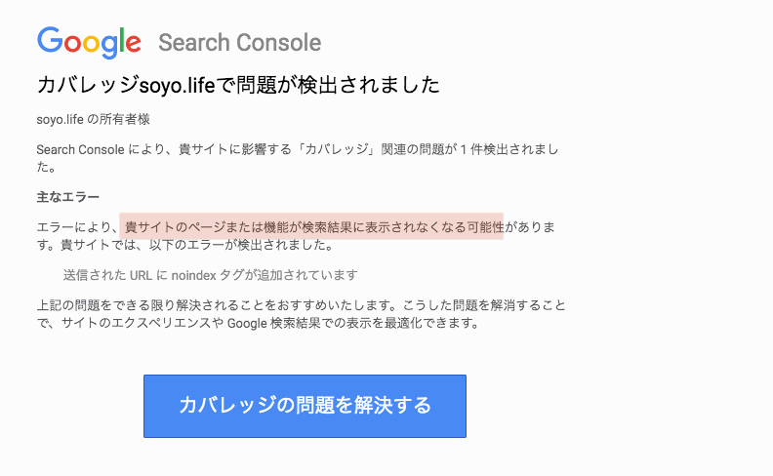Image resolution: width=773 pixels, height=476 pixels.
Task: Click the word noindex in the error
Action: [x=194, y=275]
